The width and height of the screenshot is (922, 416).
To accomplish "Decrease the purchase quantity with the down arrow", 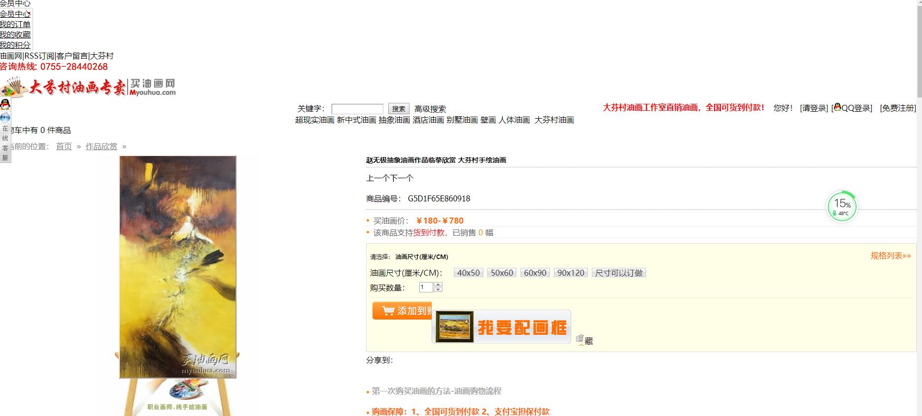I will point(438,289).
